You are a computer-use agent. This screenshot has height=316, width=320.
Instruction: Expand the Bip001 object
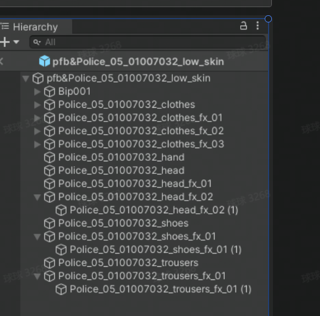click(x=37, y=92)
